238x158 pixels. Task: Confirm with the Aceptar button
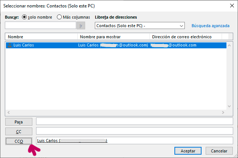188,151
